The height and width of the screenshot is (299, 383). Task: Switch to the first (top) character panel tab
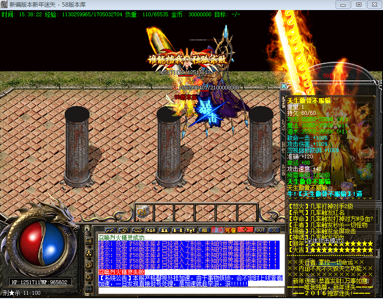click(x=283, y=102)
